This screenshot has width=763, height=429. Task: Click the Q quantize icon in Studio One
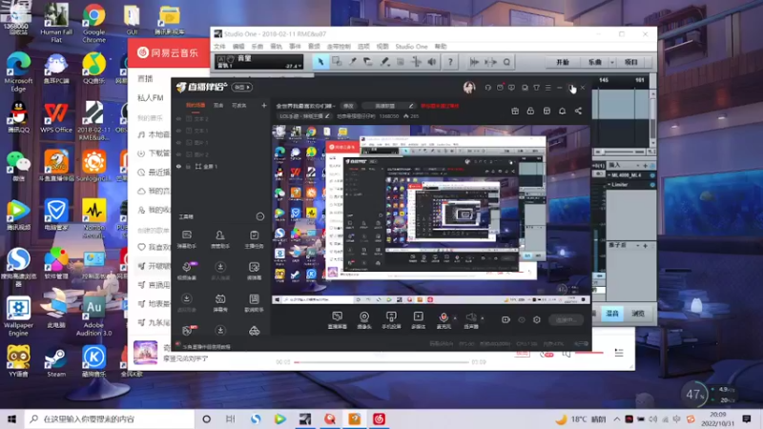tap(506, 62)
